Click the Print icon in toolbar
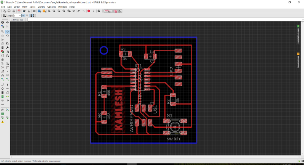 tap(14, 11)
